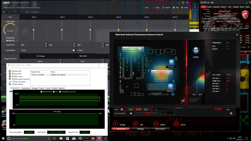The width and height of the screenshot is (251, 141).
Task: Toggle Stress FPU checkbox
Action: 13,74
